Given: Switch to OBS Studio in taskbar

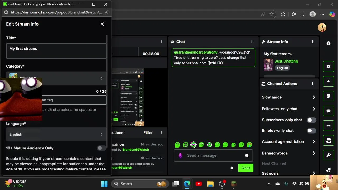Looking at the screenshot, I should click(222, 184).
